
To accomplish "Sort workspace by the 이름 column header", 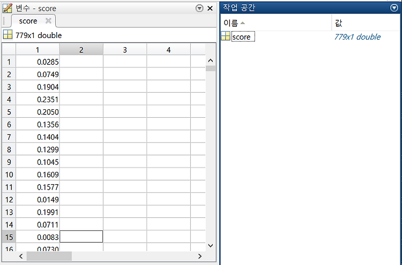I will 276,24.
